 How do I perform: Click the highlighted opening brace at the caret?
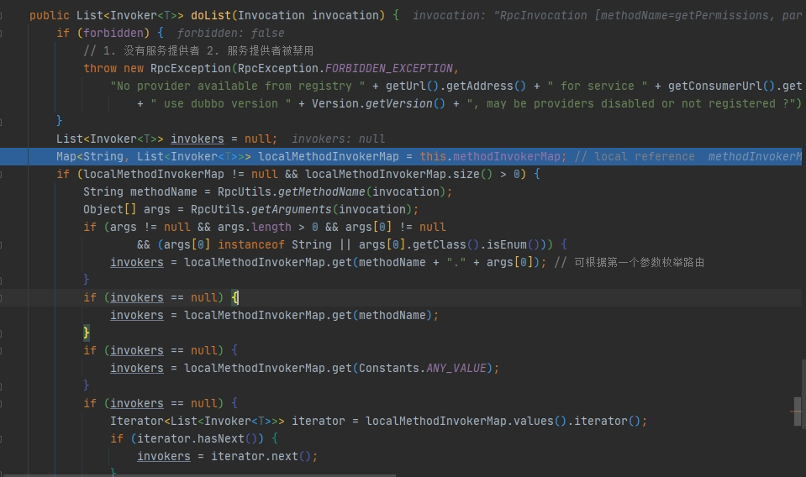pos(235,297)
